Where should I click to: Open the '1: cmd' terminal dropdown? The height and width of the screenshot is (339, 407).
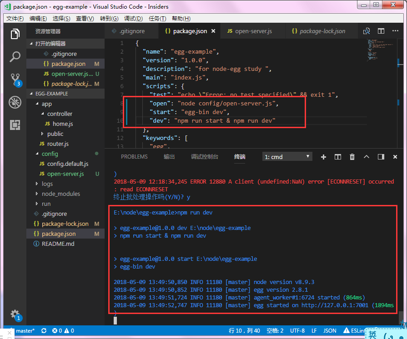pos(287,156)
